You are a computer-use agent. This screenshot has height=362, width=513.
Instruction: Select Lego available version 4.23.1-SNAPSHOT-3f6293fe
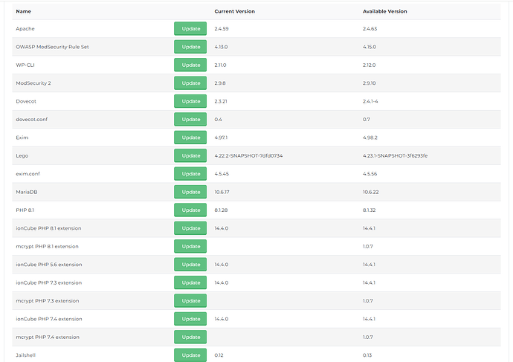(x=395, y=155)
